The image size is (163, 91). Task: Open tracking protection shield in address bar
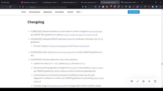[20, 7]
